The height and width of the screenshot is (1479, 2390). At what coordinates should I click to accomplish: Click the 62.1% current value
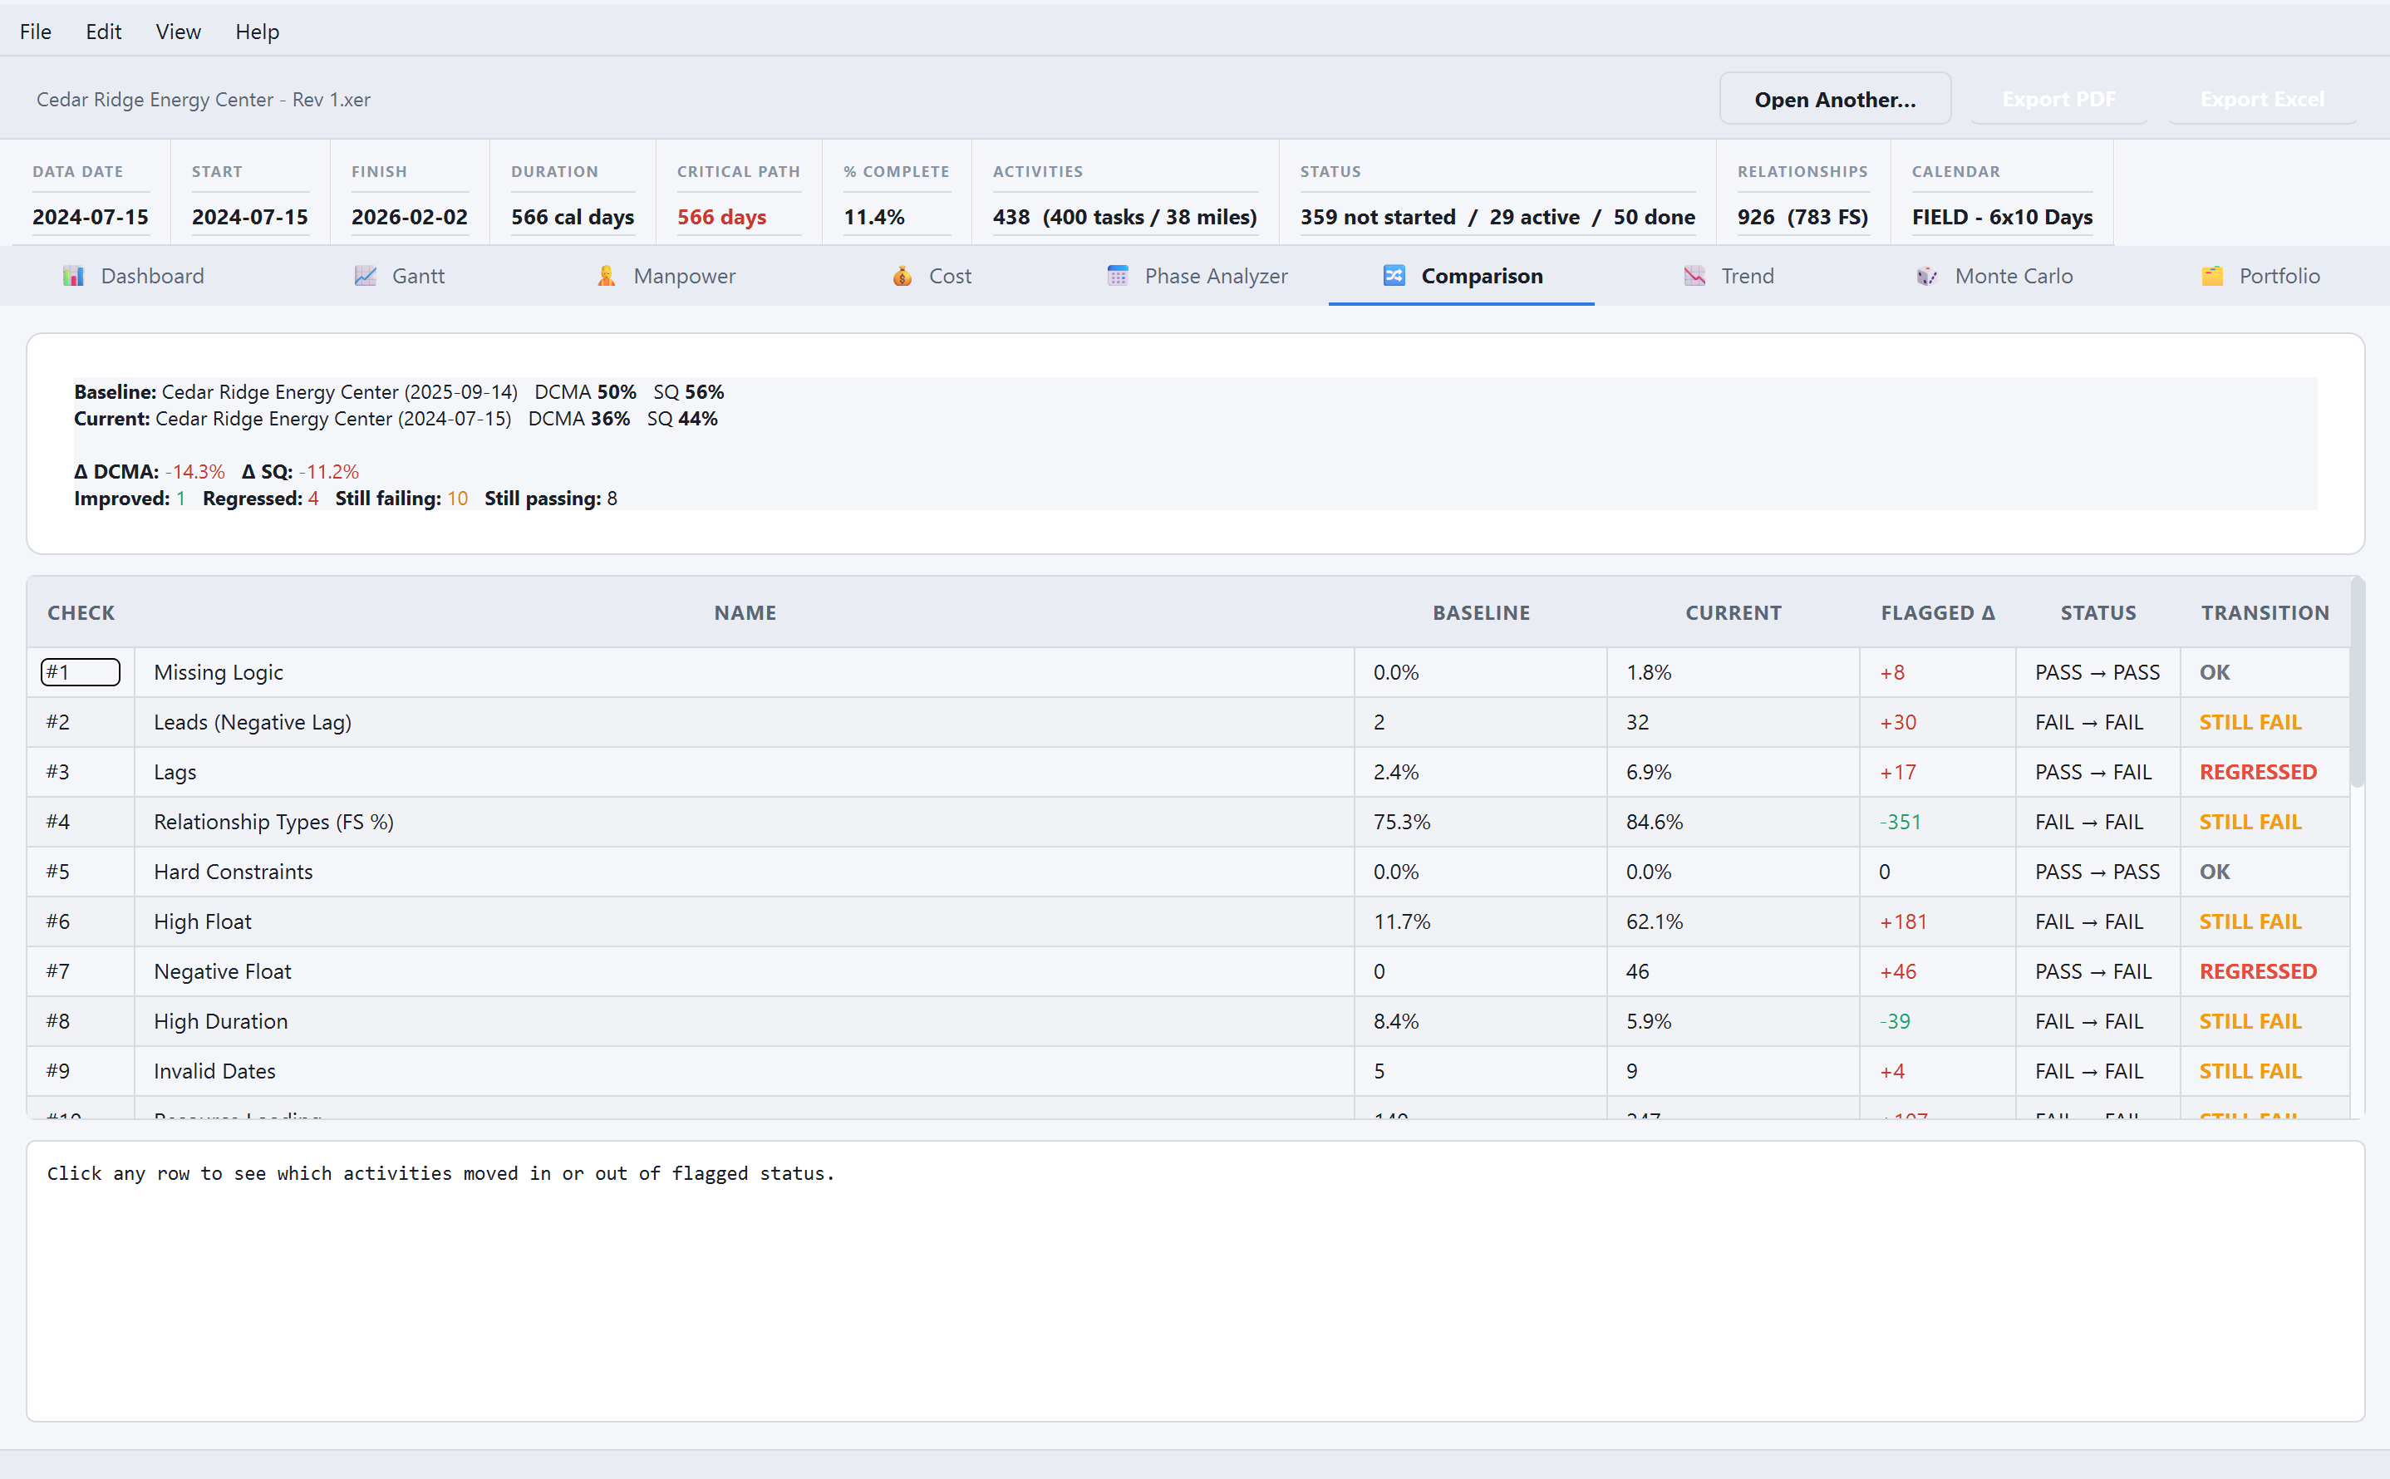[1655, 921]
